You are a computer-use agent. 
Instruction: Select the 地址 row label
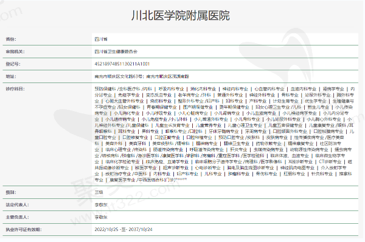point(11,76)
